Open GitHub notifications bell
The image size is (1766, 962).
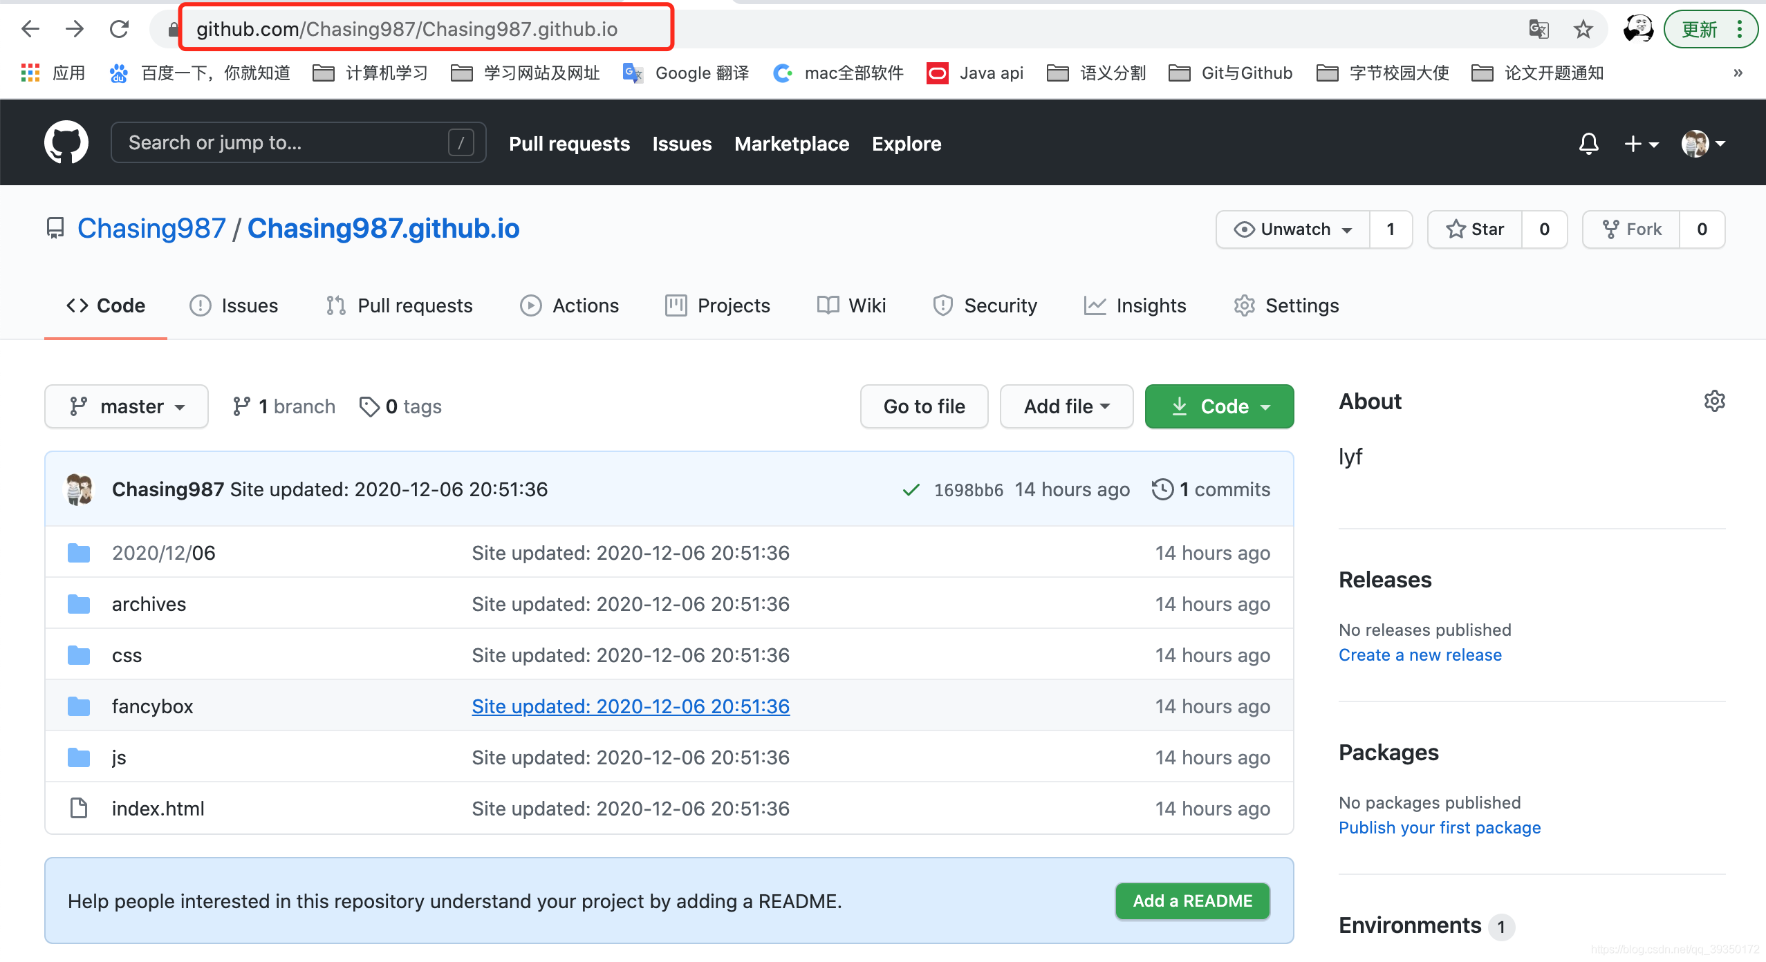pyautogui.click(x=1589, y=144)
